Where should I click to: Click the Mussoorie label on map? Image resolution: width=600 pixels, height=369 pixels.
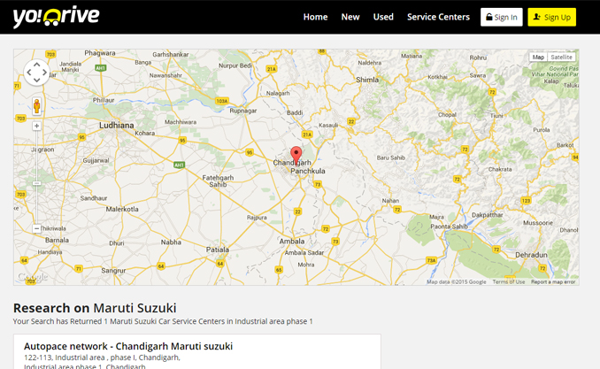tap(538, 223)
